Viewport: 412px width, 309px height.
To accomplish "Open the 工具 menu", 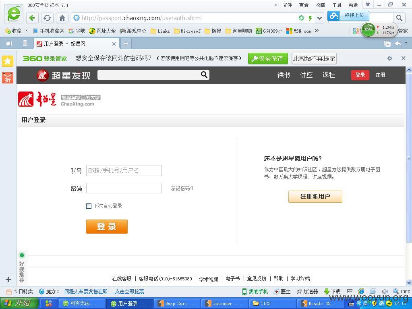I will [337, 5].
